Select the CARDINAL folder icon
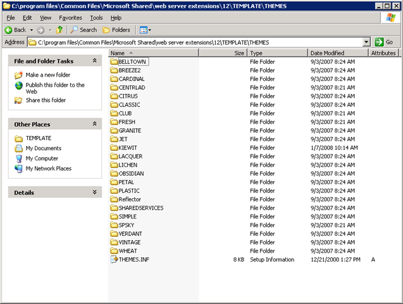 [x=114, y=79]
